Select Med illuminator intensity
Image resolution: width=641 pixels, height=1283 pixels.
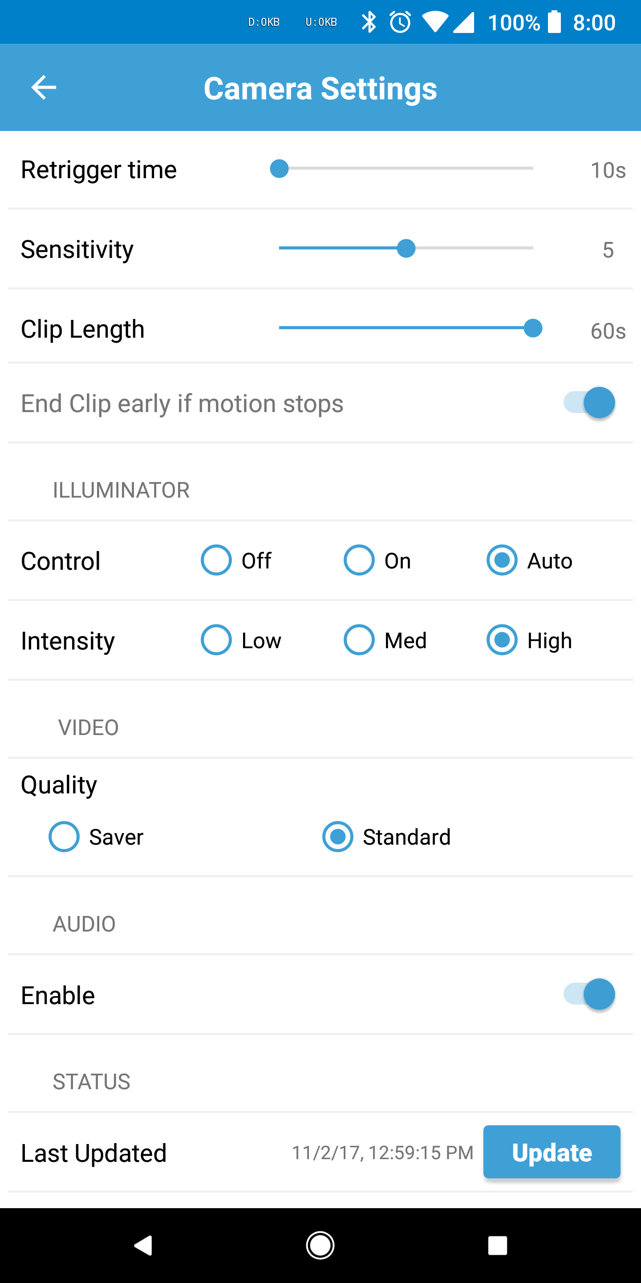[359, 640]
